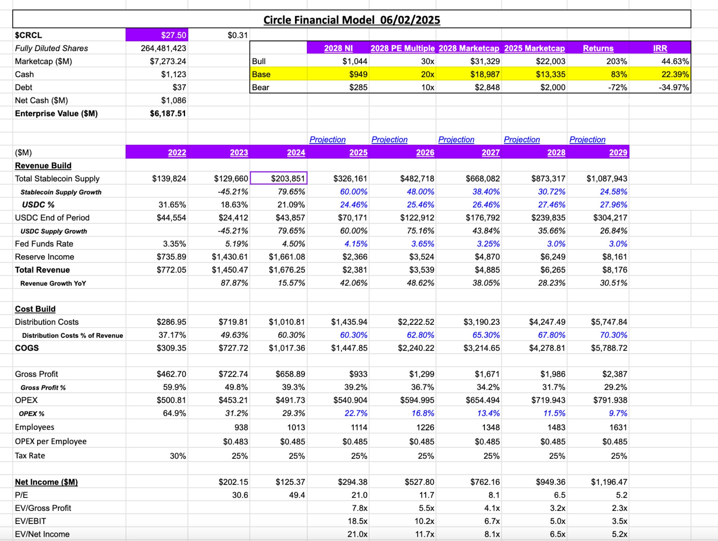Click the Net Income ($M) row heading
This screenshot has width=718, height=541.
pos(46,482)
